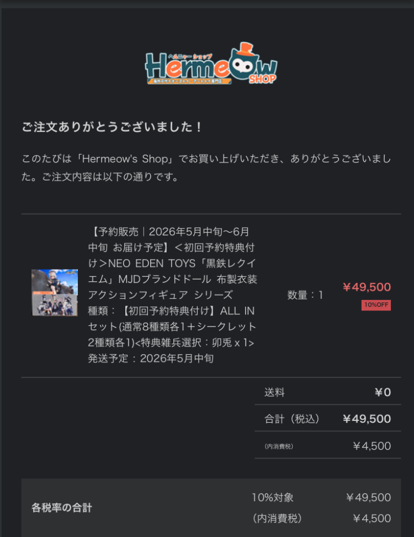Click the bold total ¥49,500 amount
This screenshot has width=414, height=537.
(x=367, y=419)
